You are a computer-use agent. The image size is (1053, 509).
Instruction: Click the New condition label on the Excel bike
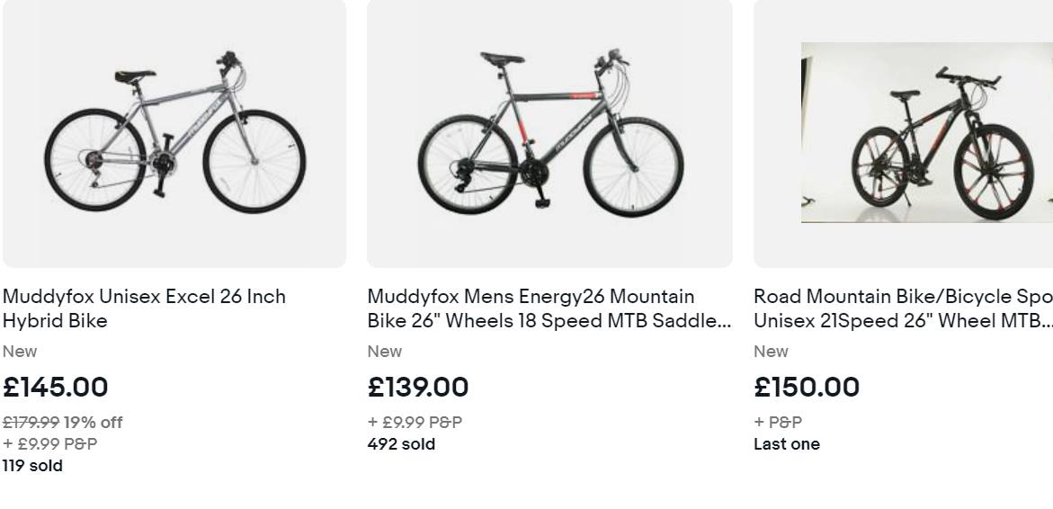[x=20, y=352]
